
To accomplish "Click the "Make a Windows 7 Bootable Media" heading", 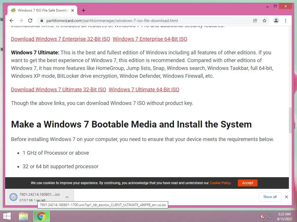I will point(131,124).
